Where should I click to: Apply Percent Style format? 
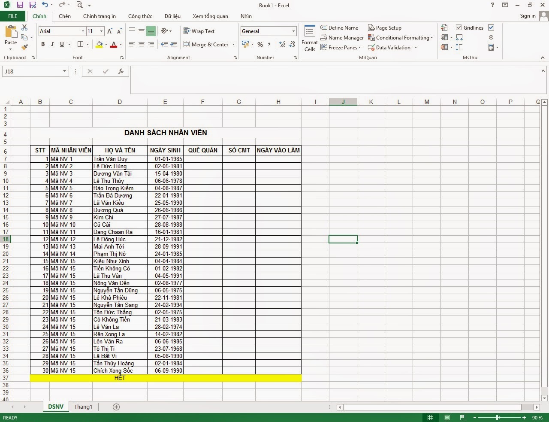coord(260,45)
